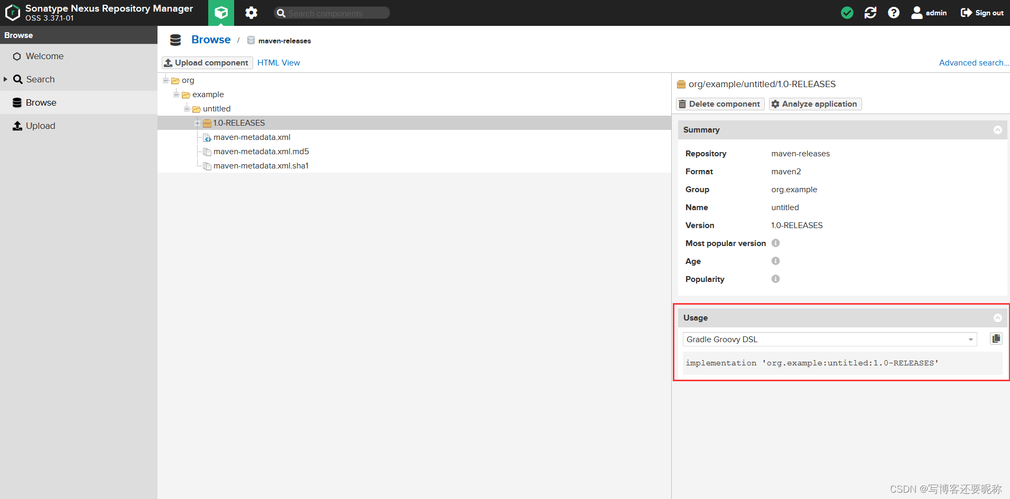The image size is (1010, 499).
Task: Open the help question mark icon
Action: (894, 13)
